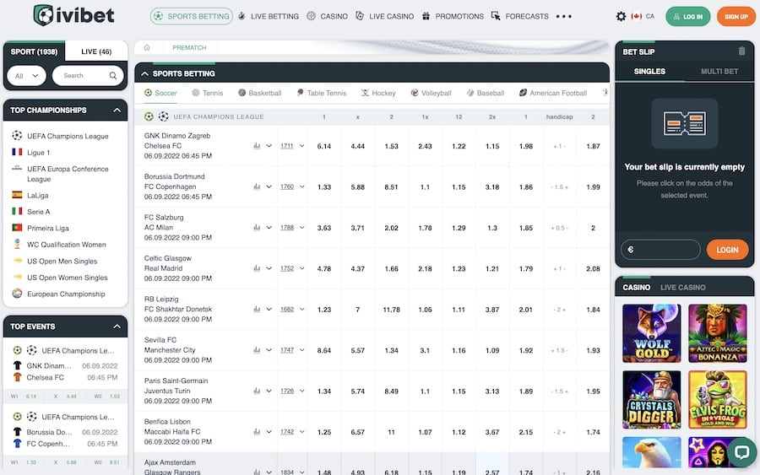Open live chat support bubble
Viewport: 760px width, 475px height.
coord(741,452)
